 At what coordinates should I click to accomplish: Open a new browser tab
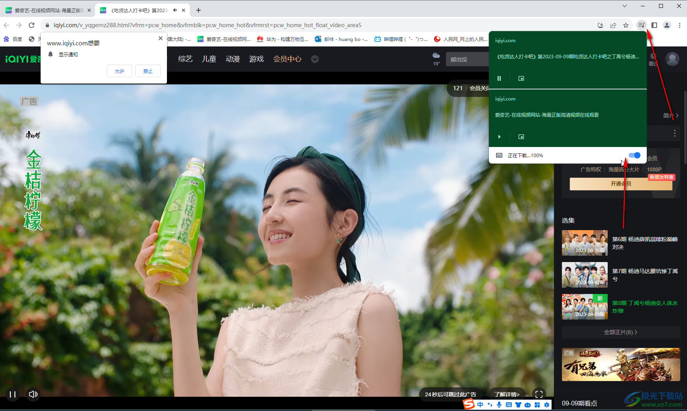(198, 10)
